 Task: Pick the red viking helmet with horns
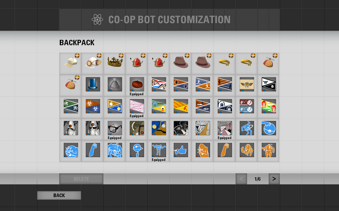136,63
